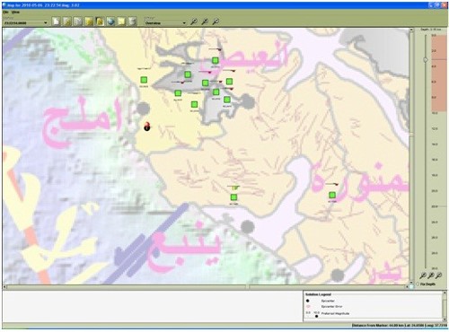This screenshot has height=332, width=449.
Task: Click the last depth zoom magnifier above Fix Depth
Action: click(438, 275)
